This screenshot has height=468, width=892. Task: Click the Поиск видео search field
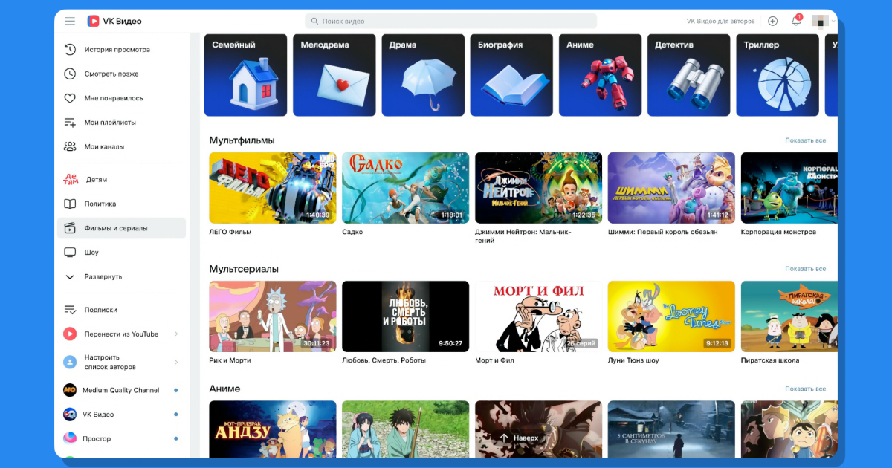pyautogui.click(x=450, y=22)
